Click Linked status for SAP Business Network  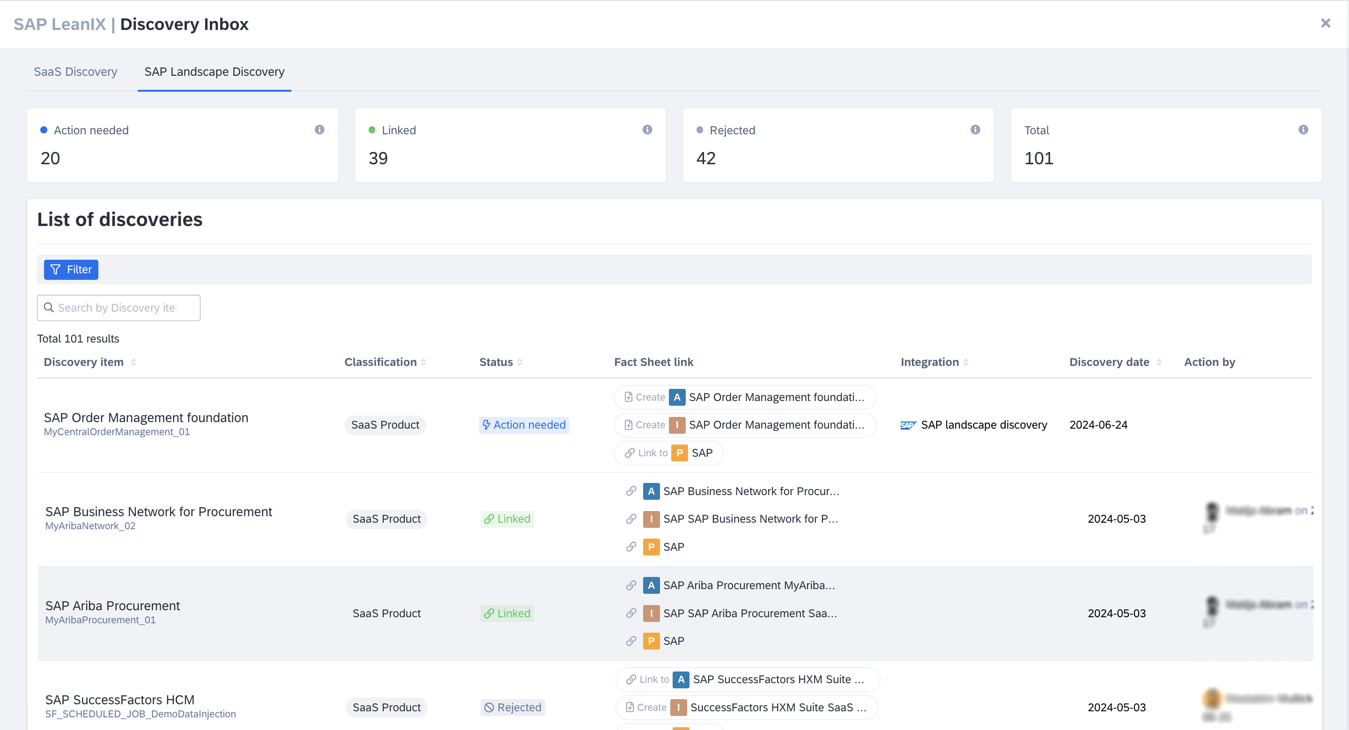[507, 519]
